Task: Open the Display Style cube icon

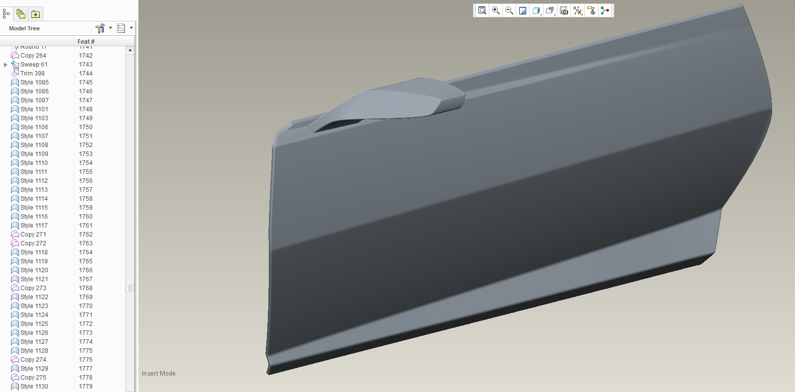Action: (x=536, y=10)
